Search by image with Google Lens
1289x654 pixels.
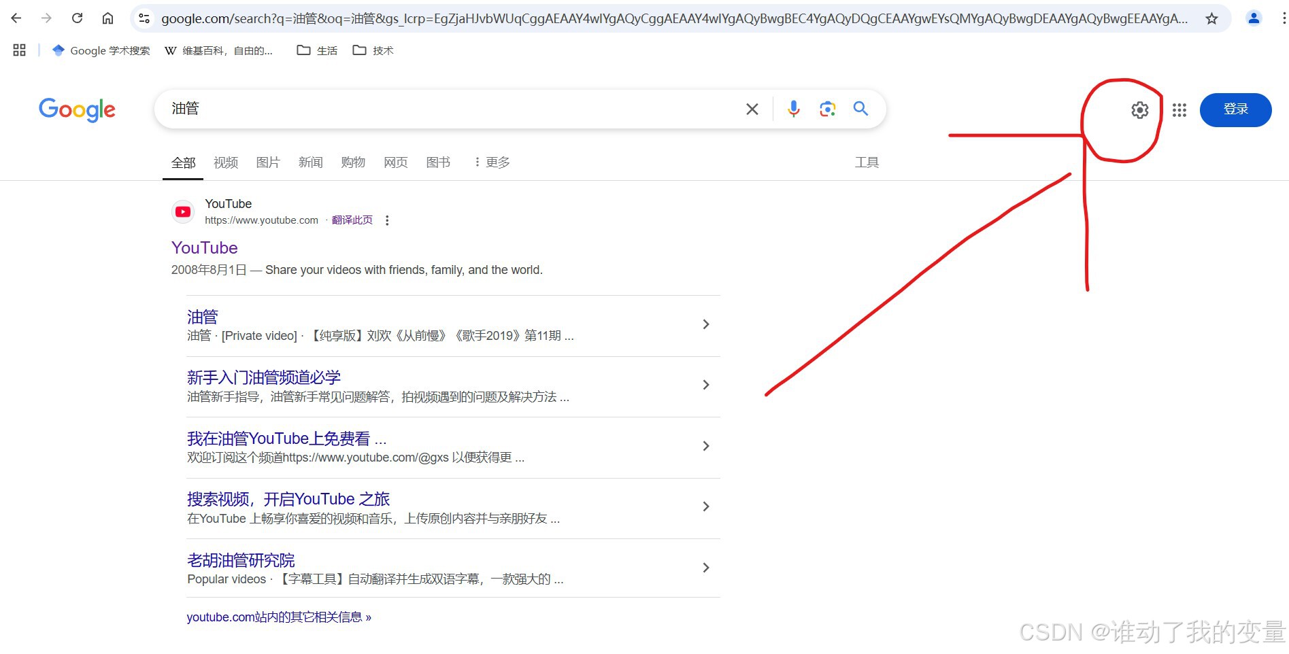pyautogui.click(x=827, y=109)
